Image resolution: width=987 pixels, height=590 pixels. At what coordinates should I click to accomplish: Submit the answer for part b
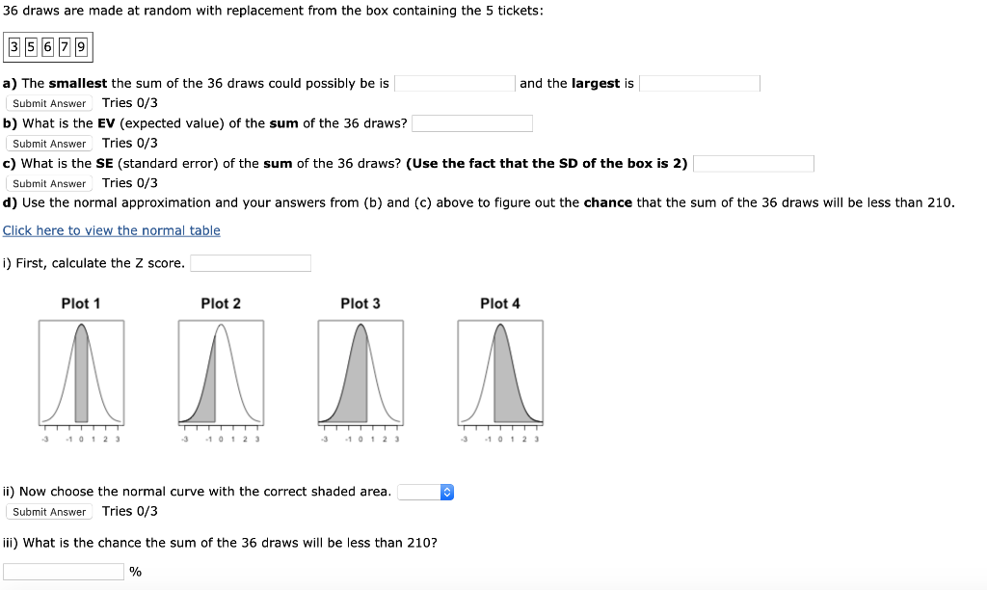(48, 143)
